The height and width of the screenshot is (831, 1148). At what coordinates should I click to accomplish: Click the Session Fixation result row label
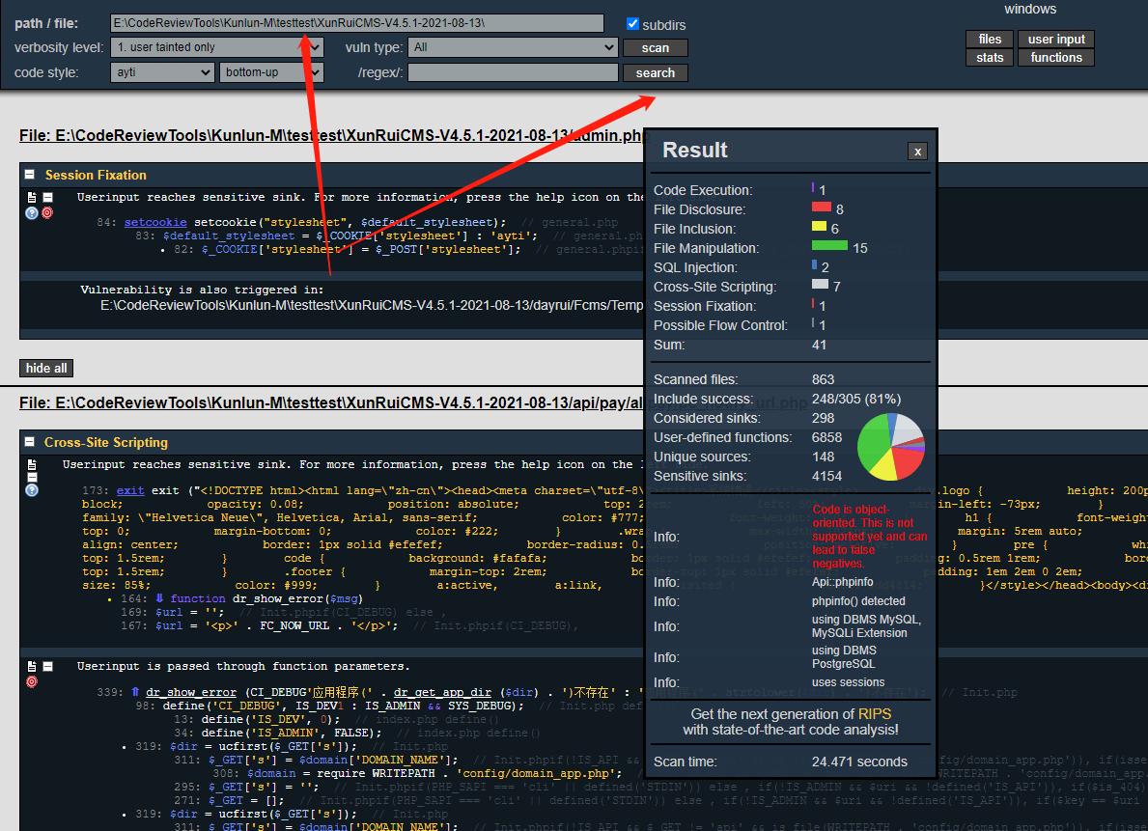click(x=704, y=306)
